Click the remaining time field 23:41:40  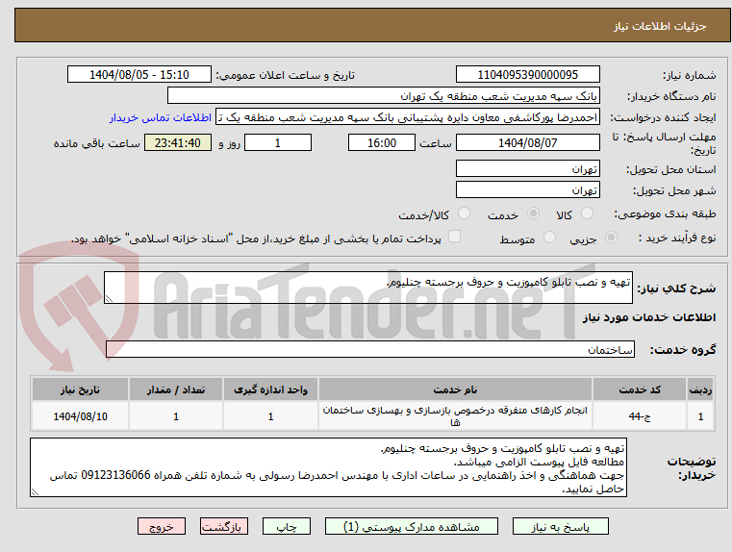[x=178, y=142]
